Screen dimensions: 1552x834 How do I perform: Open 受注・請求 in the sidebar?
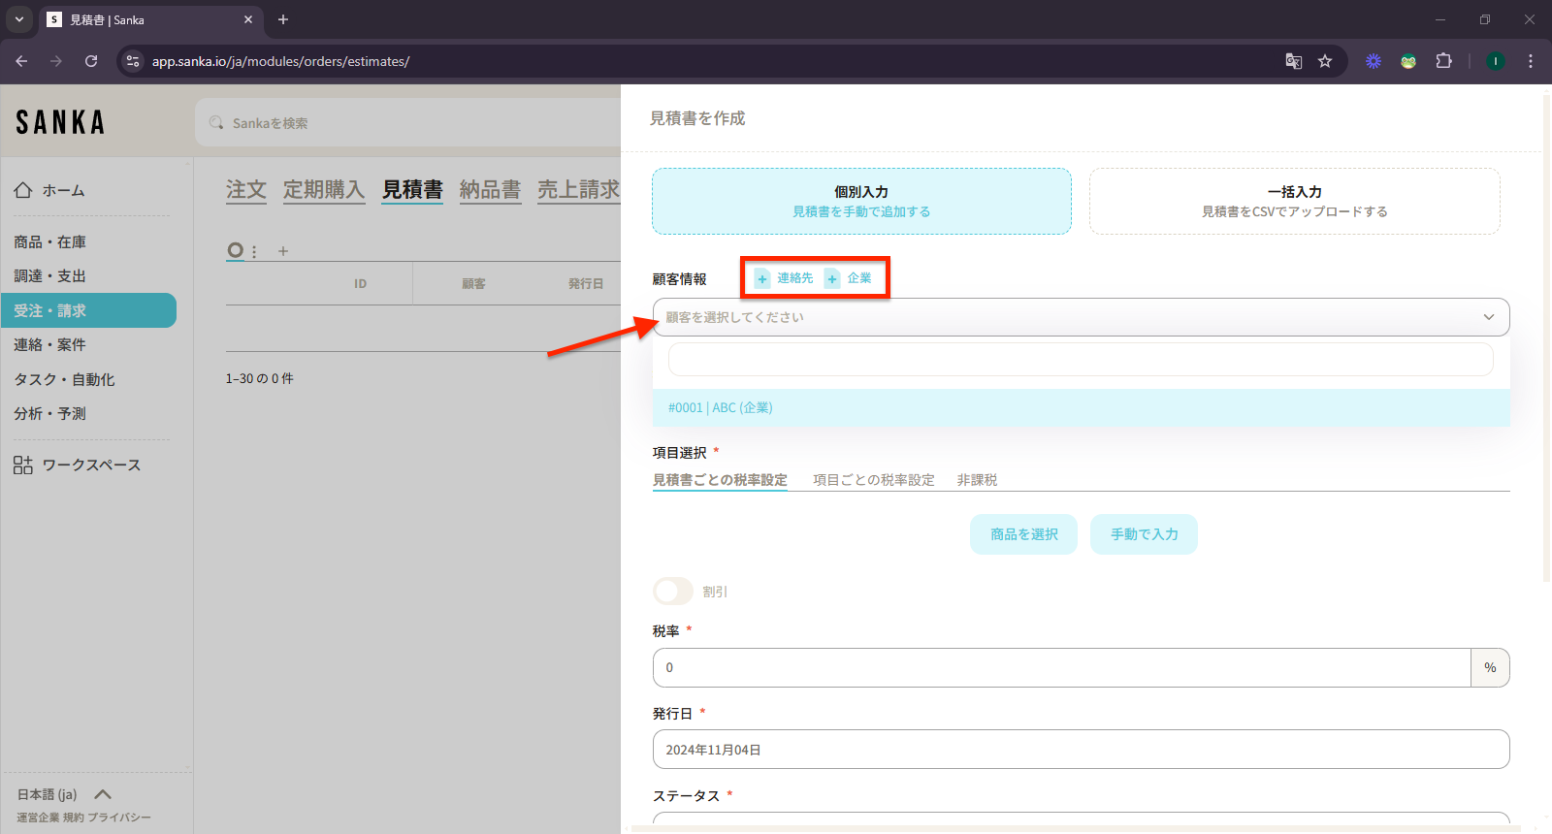click(x=88, y=310)
